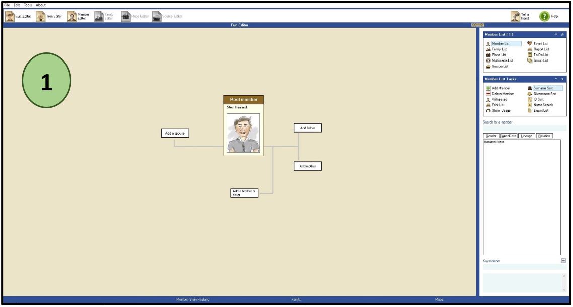This screenshot has width=573, height=307.
Task: Open the Tools menu
Action: tap(27, 5)
